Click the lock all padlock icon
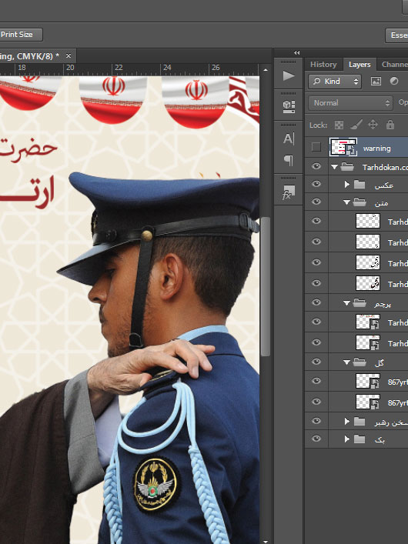Screen dimensions: 408x544 click(390, 125)
